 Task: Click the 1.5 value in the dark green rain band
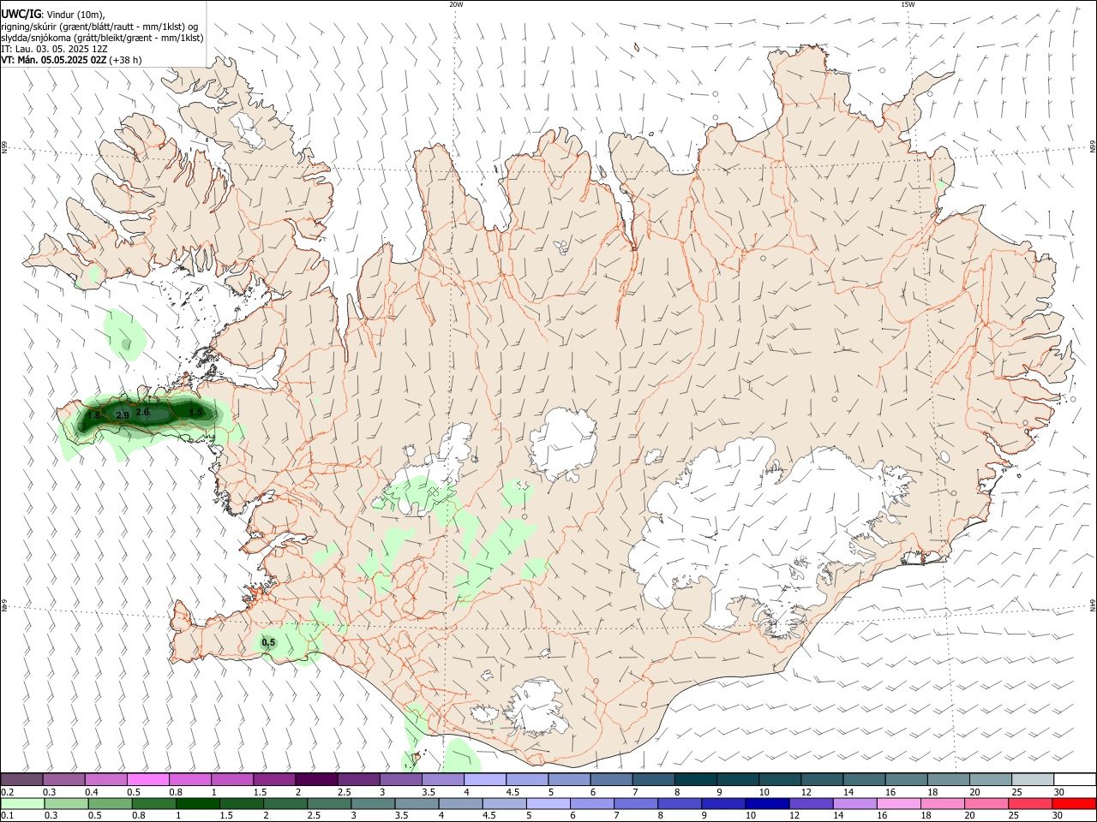pyautogui.click(x=196, y=412)
